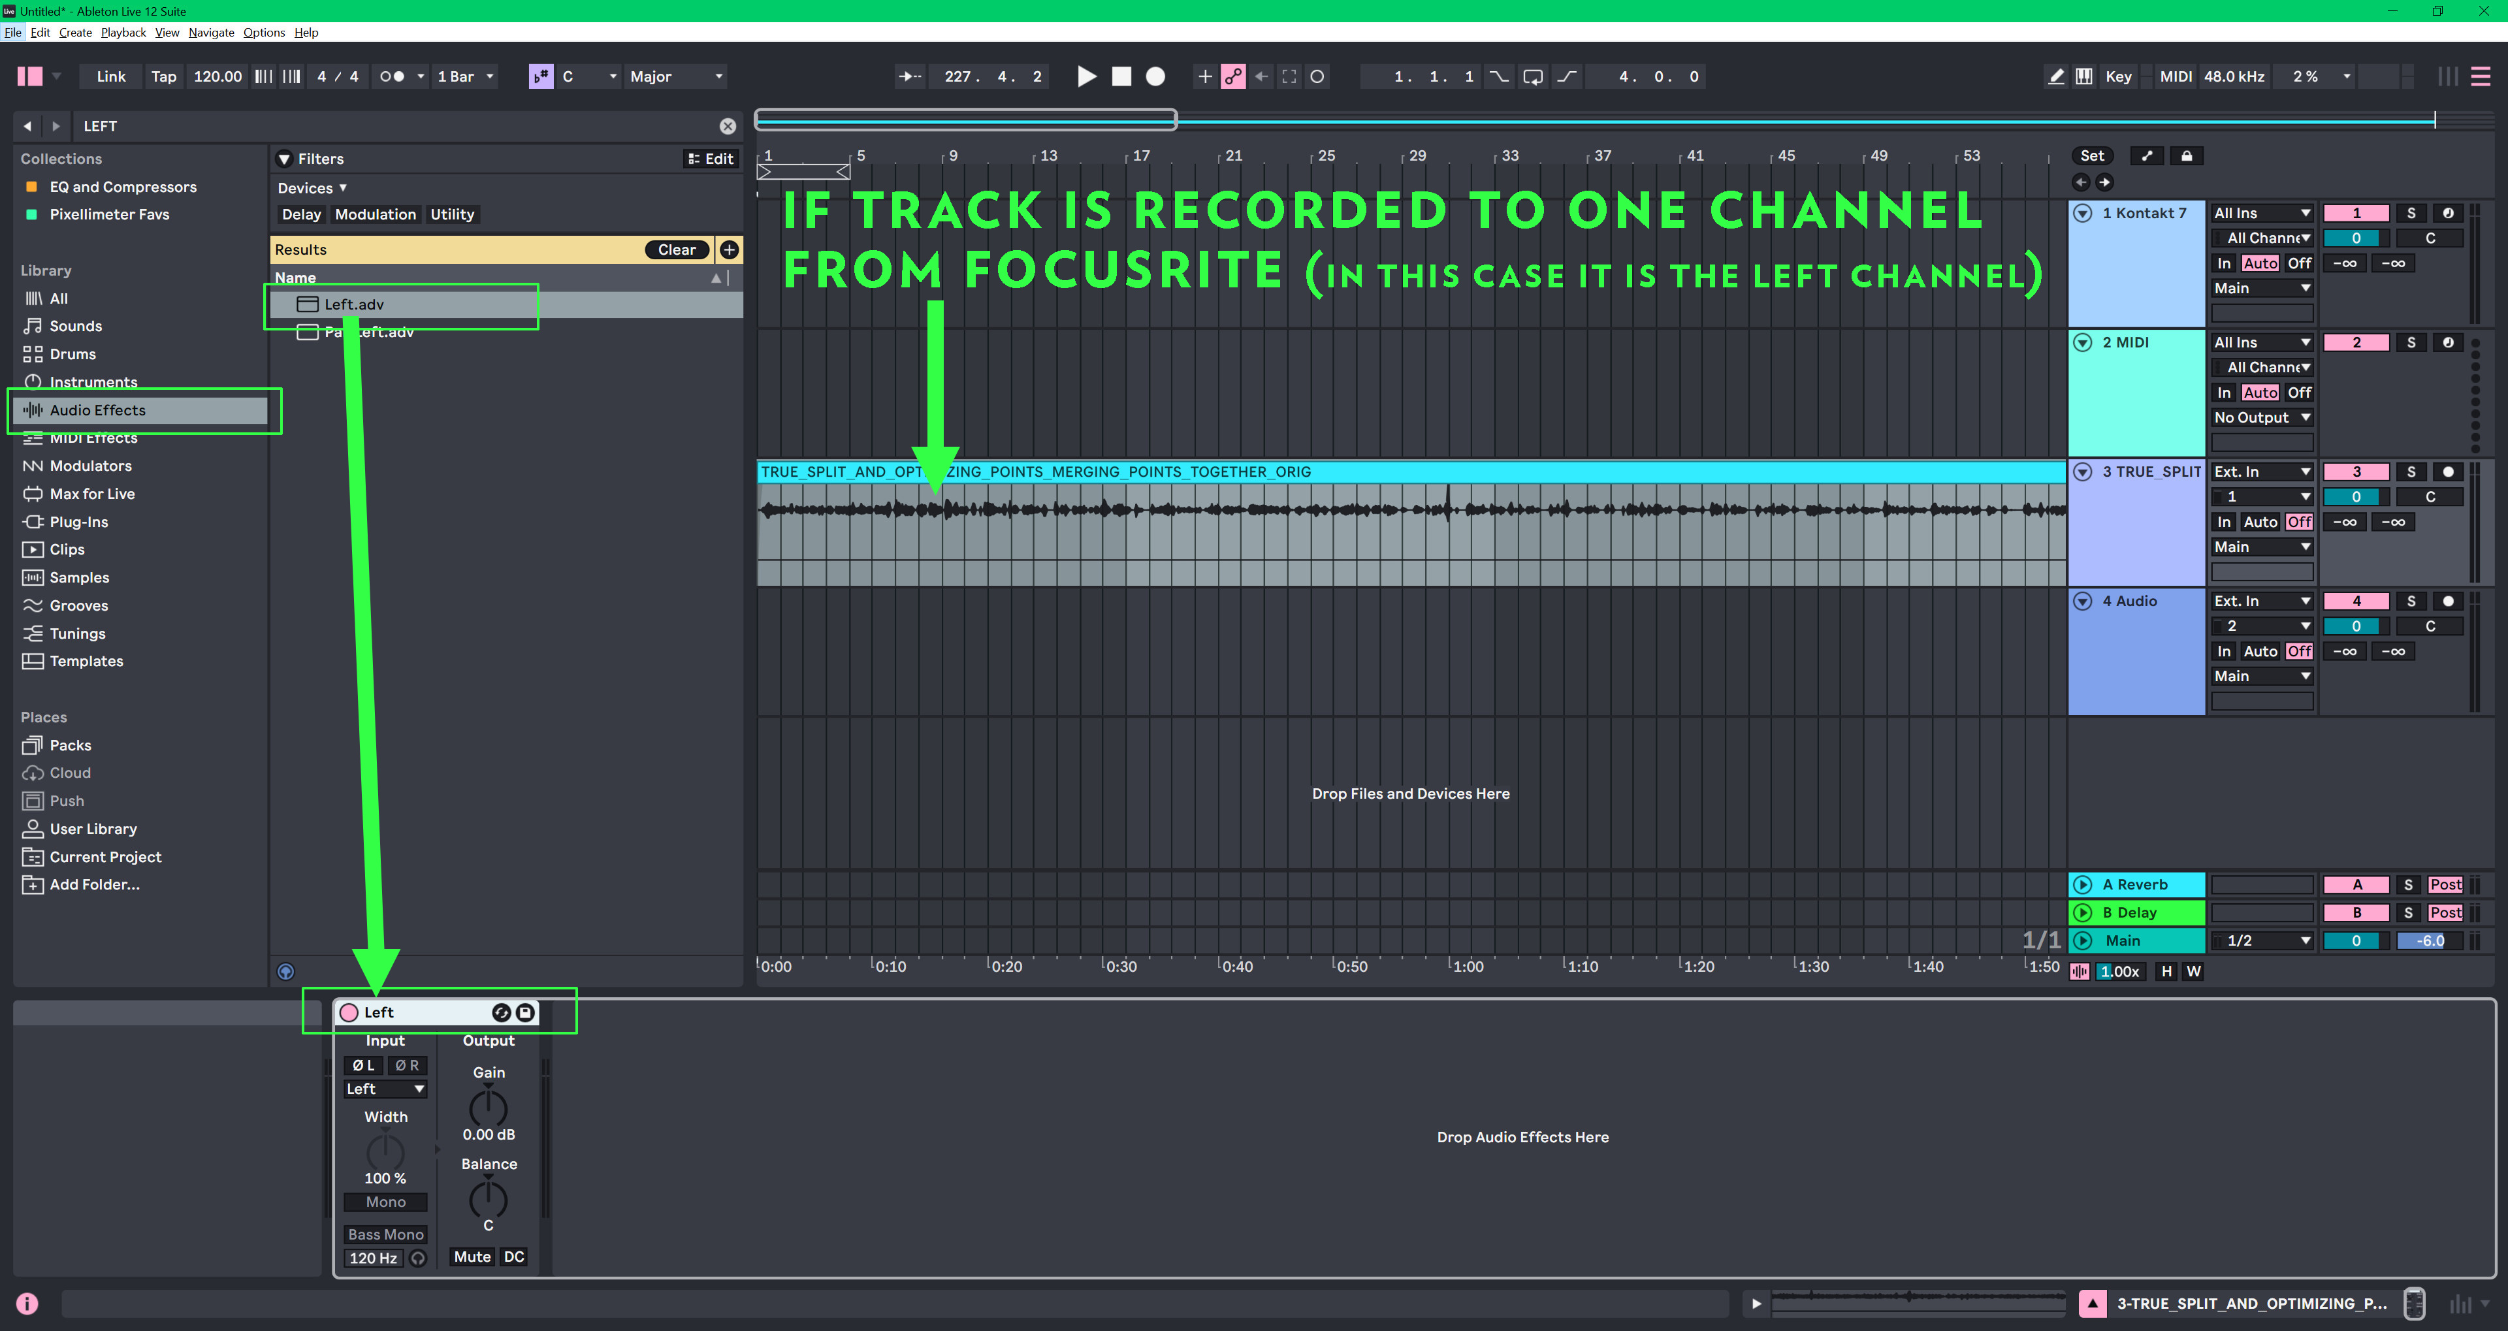Click the Arrangement Record button
This screenshot has height=1331, width=2508.
pyautogui.click(x=1155, y=76)
